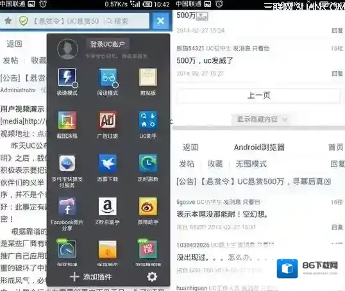Close the address bar with blue X
345x291 pixels.
click(x=161, y=21)
